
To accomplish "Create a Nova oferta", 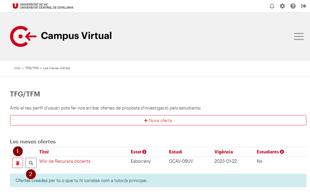I will pos(158,120).
